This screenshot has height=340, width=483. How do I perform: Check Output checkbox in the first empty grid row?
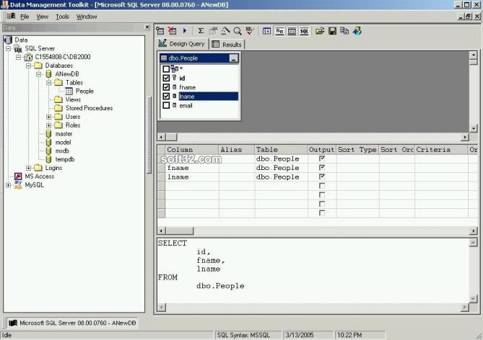322,186
